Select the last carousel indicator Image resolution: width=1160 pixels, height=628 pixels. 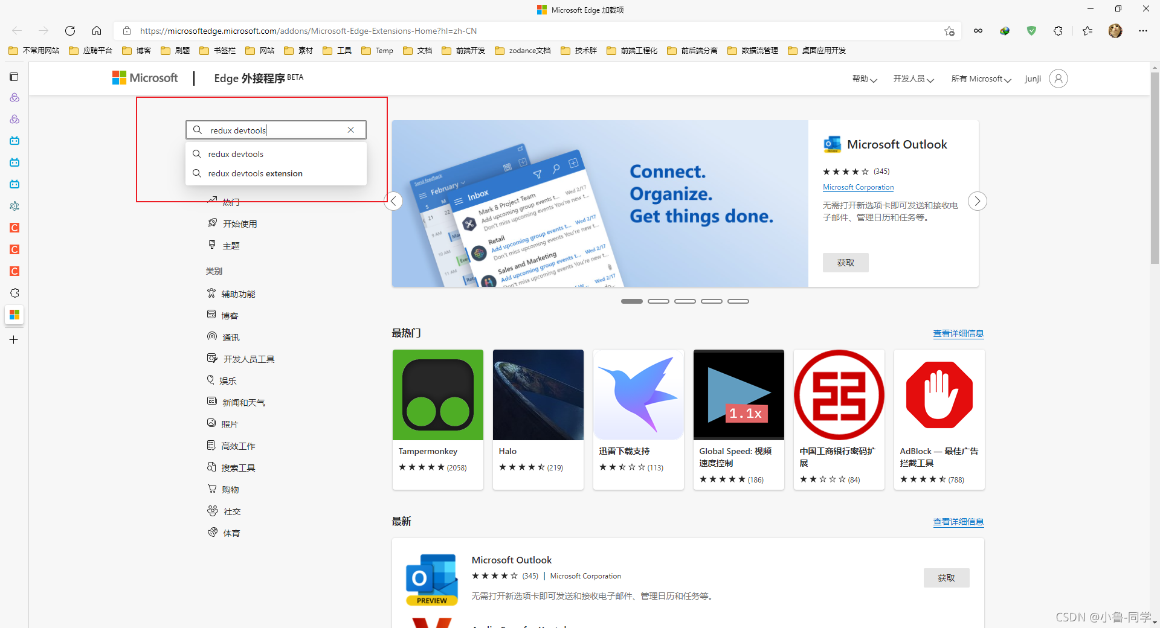738,301
